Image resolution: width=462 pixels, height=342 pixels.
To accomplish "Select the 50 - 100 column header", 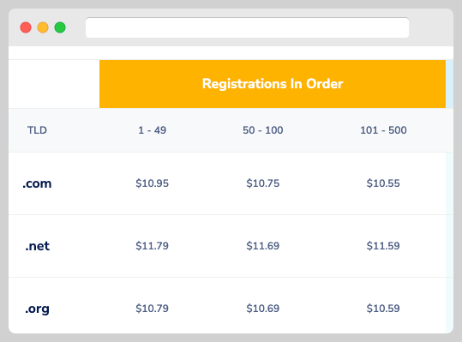I will tap(263, 130).
